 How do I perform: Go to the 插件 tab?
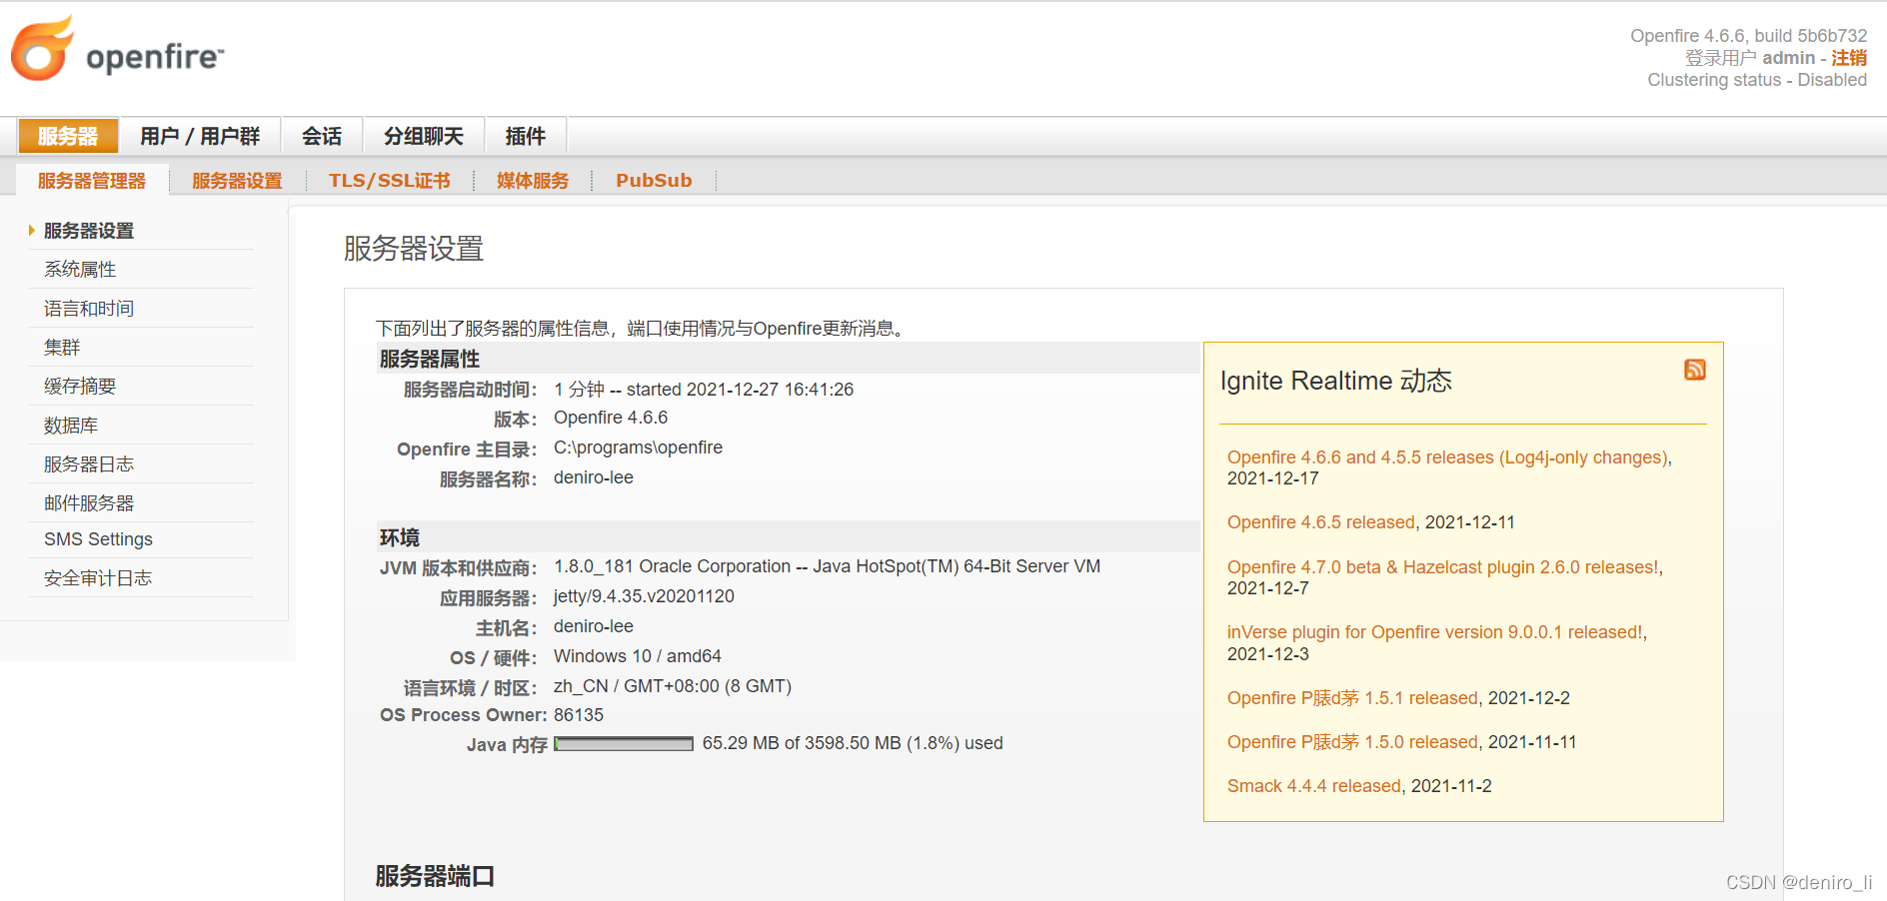pos(526,136)
